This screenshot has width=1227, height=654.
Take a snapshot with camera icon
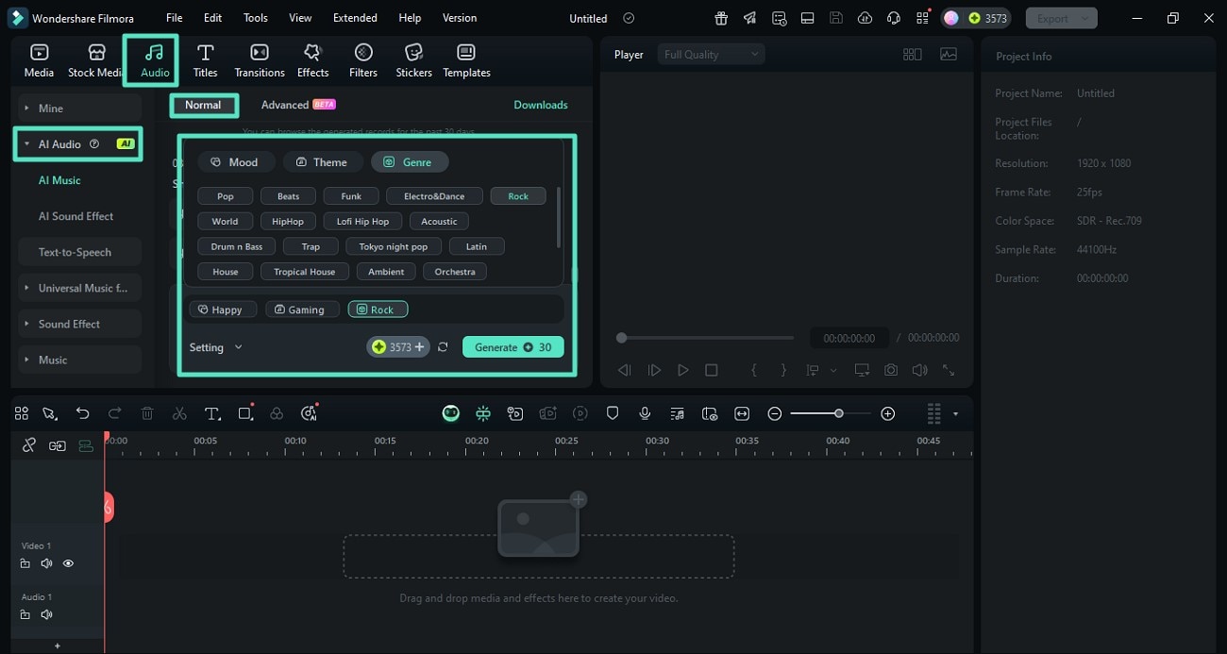tap(890, 371)
